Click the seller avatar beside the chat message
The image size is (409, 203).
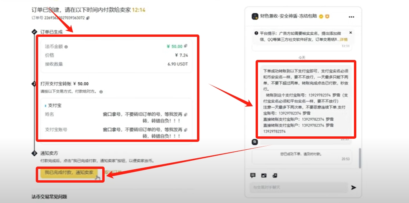(255, 141)
